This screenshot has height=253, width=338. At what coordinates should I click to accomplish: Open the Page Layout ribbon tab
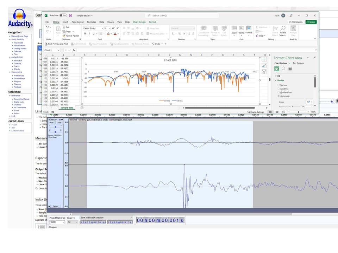tap(77, 22)
